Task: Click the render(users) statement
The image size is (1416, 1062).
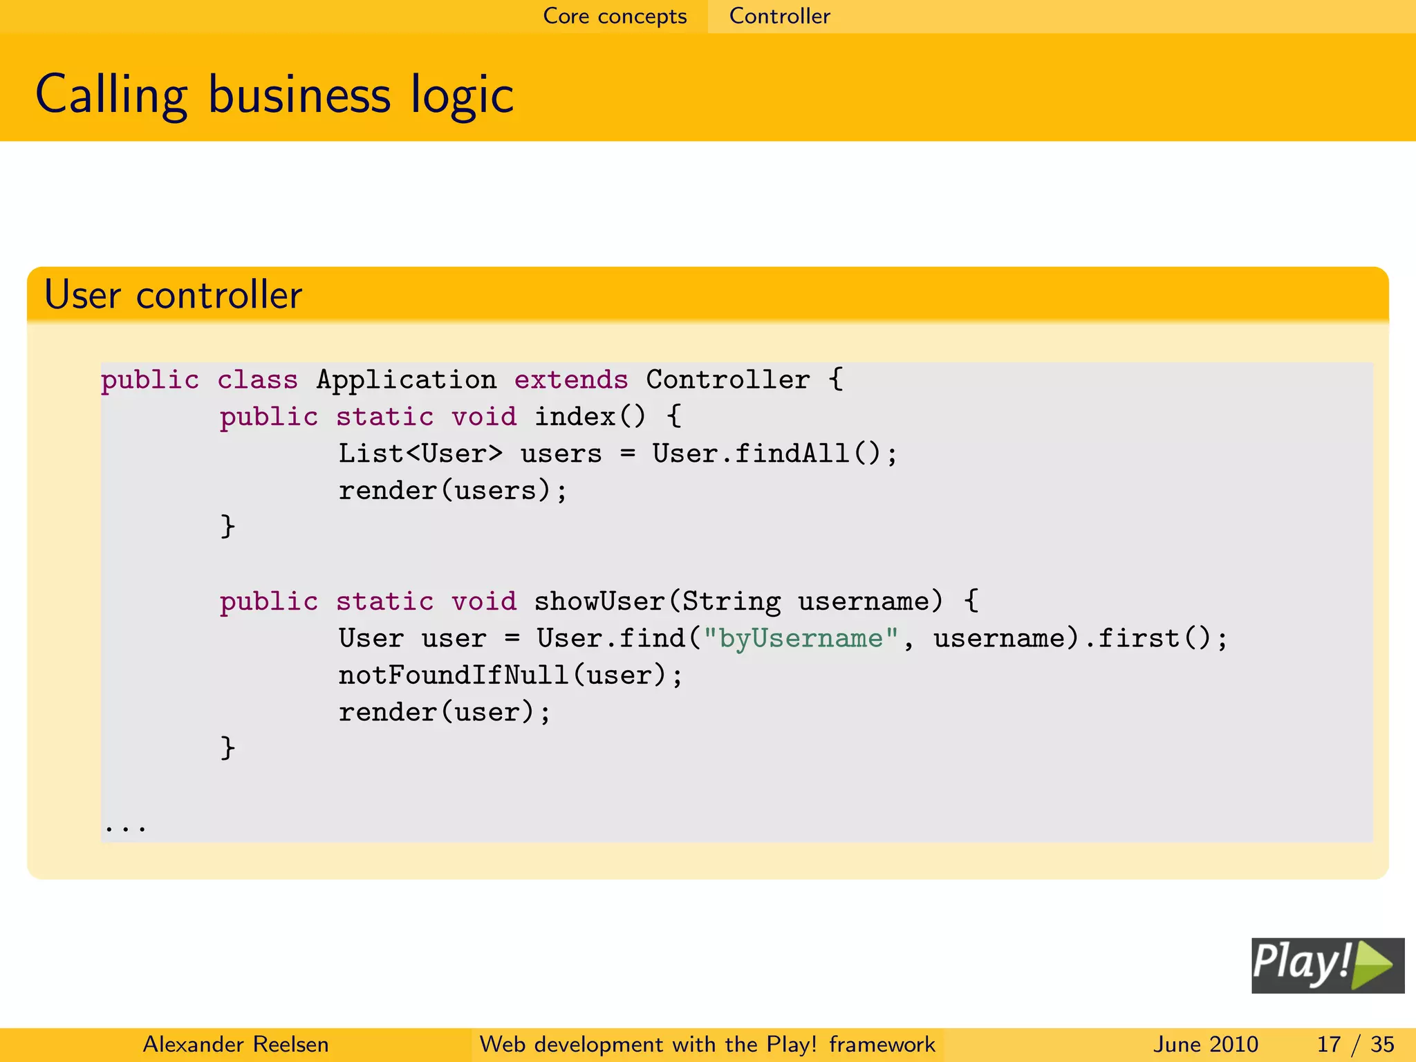Action: tap(452, 490)
